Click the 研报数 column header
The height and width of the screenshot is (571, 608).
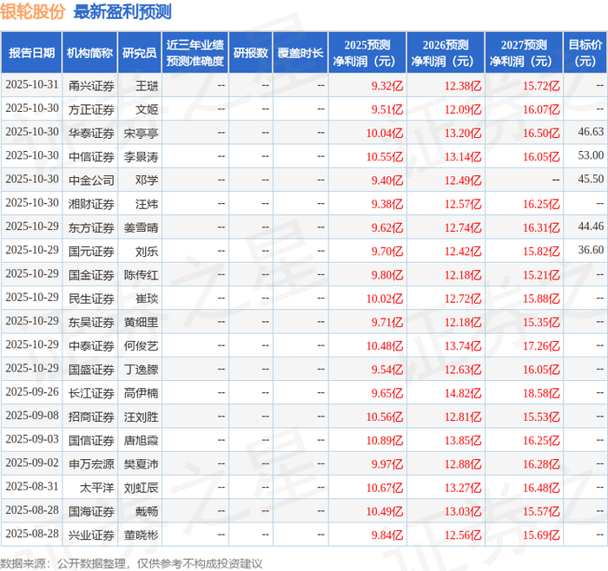coord(250,53)
